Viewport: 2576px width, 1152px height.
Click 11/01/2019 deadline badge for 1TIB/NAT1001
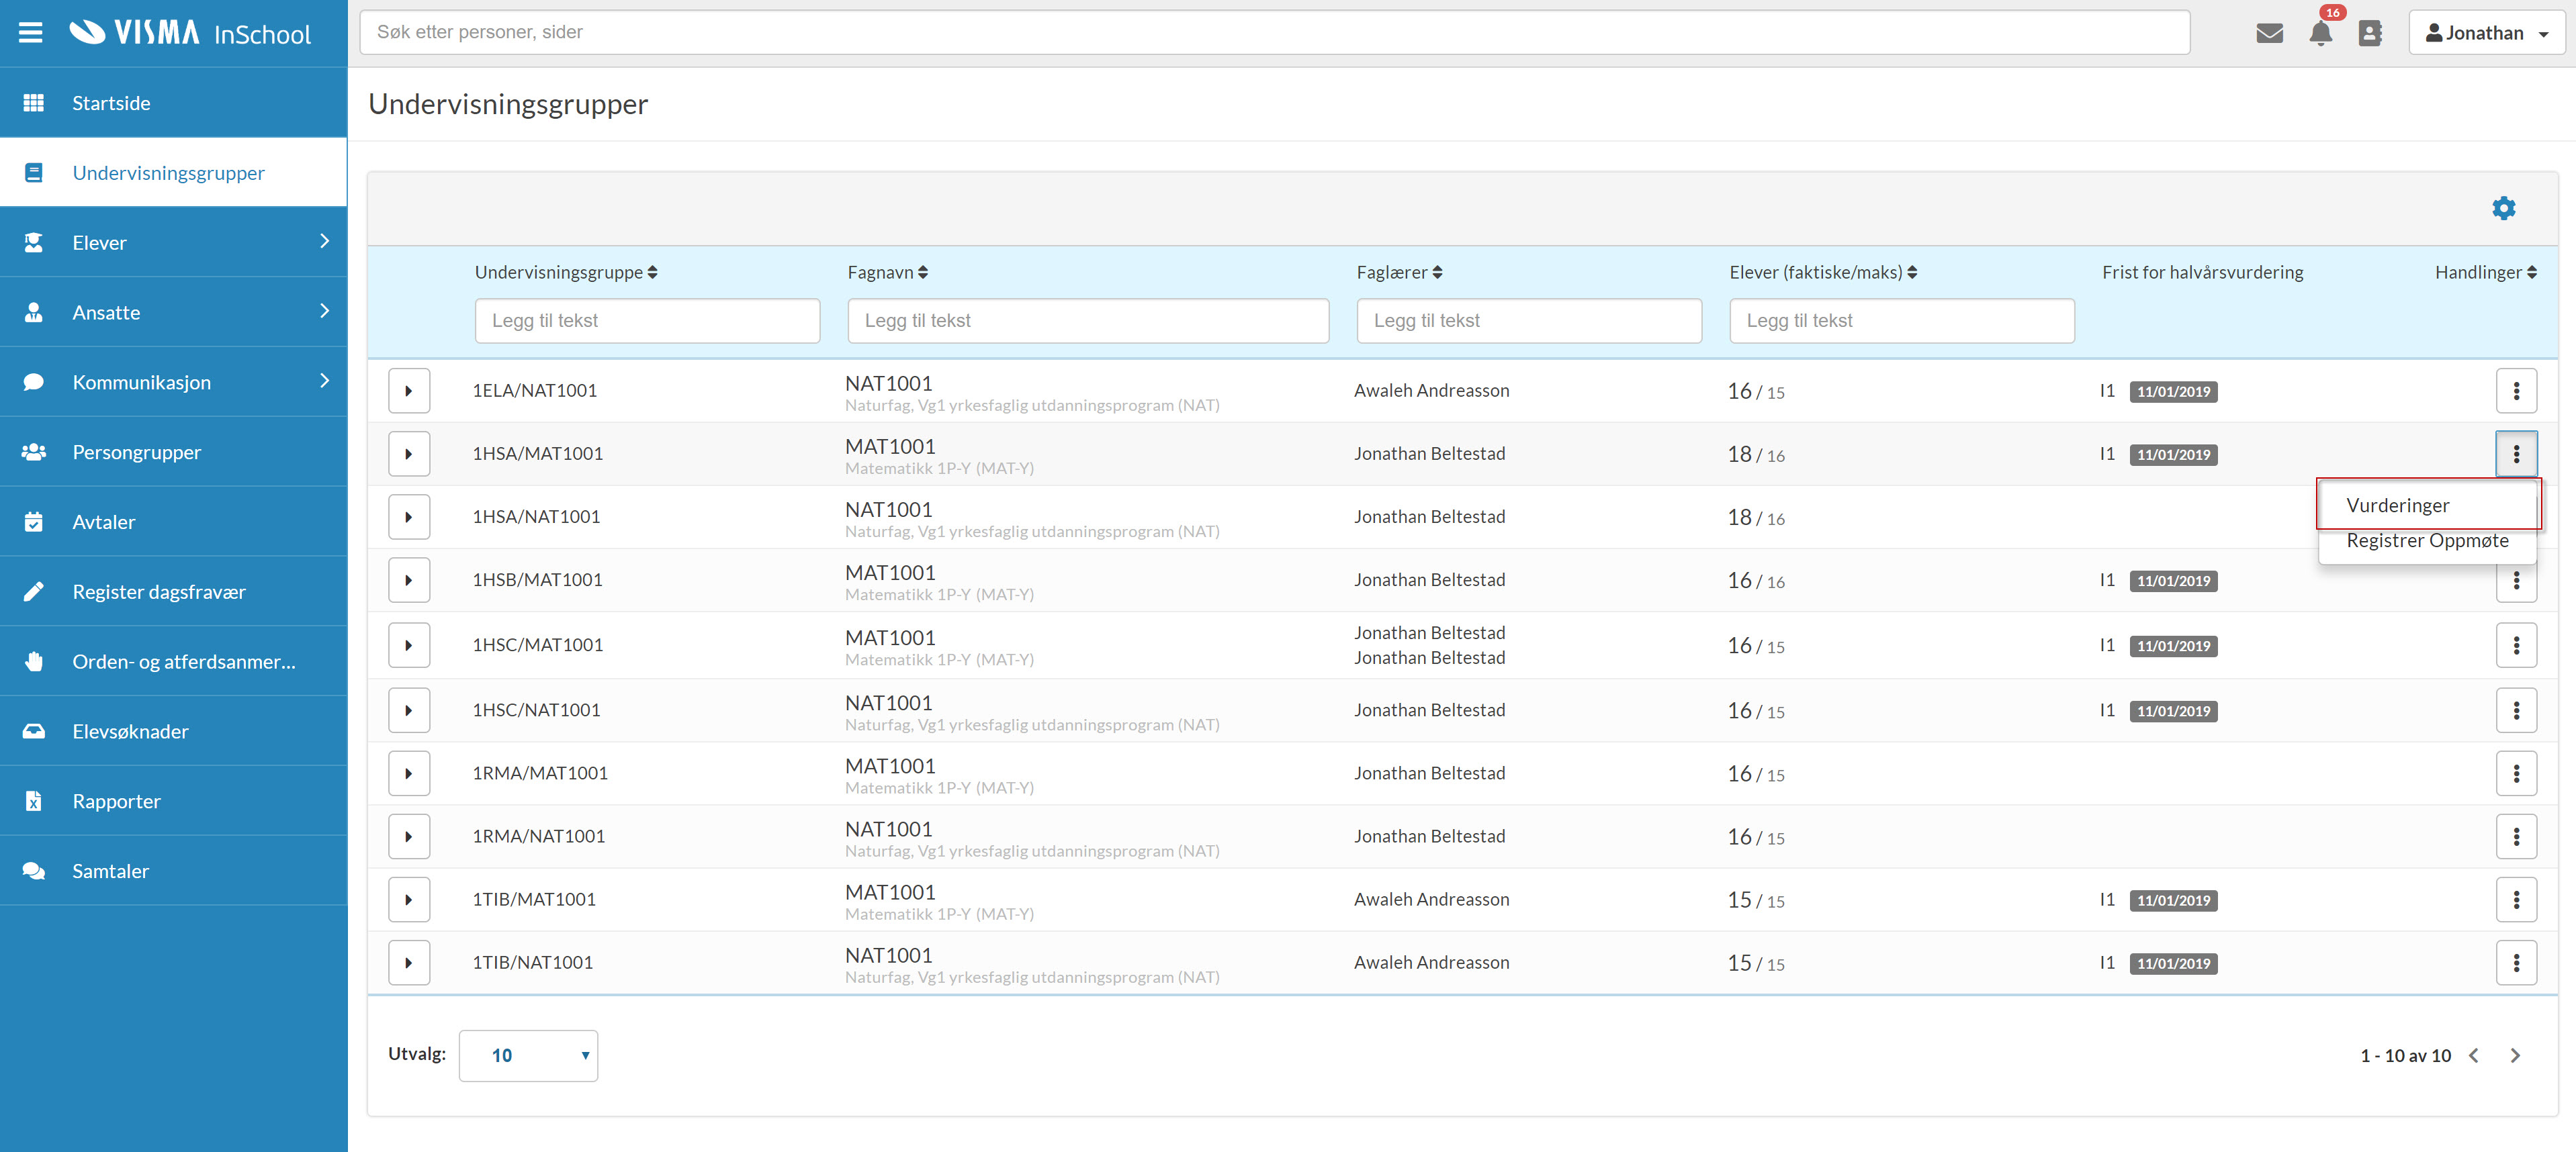[x=2173, y=964]
